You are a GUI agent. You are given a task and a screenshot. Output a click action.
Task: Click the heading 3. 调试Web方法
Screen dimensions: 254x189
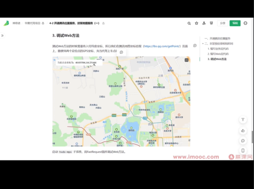[66, 36]
